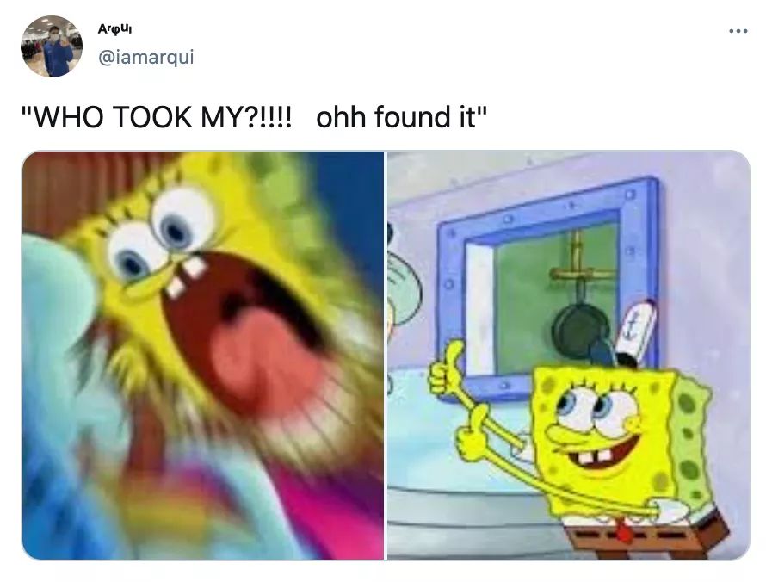Open the blurry screaming SpongeBob image

[203, 356]
